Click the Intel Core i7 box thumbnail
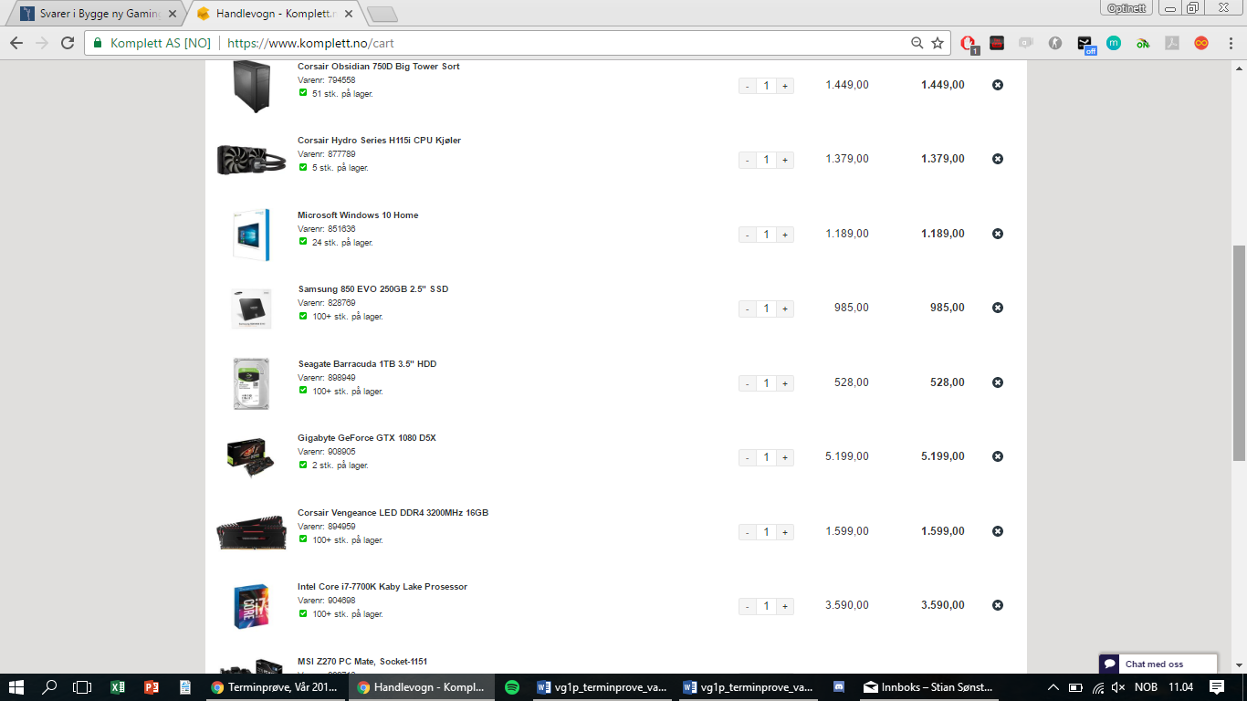Screen dimensions: 1247x701 [x=251, y=606]
